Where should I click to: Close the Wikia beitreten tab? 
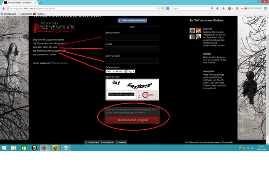click(x=35, y=3)
